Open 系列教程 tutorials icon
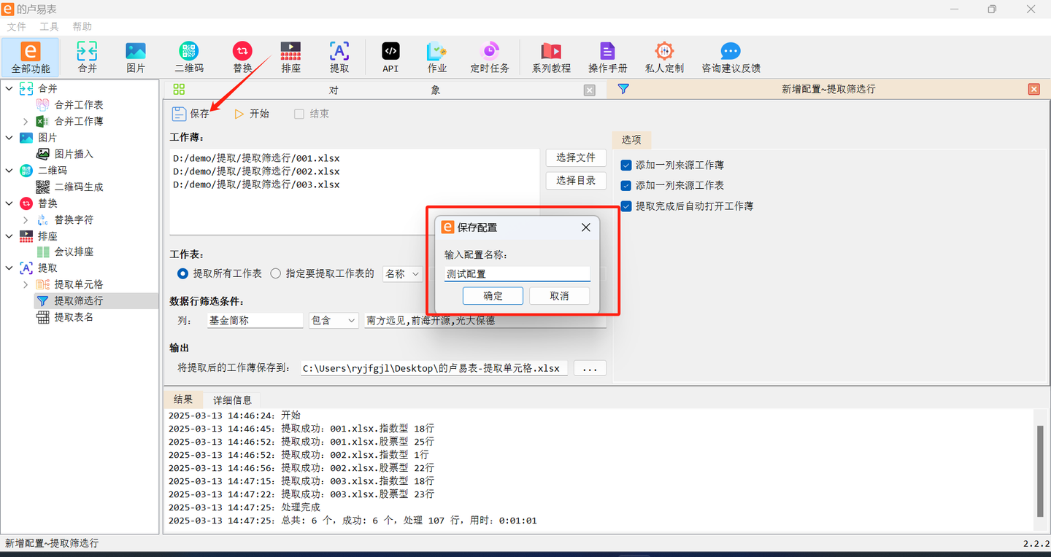 point(551,57)
